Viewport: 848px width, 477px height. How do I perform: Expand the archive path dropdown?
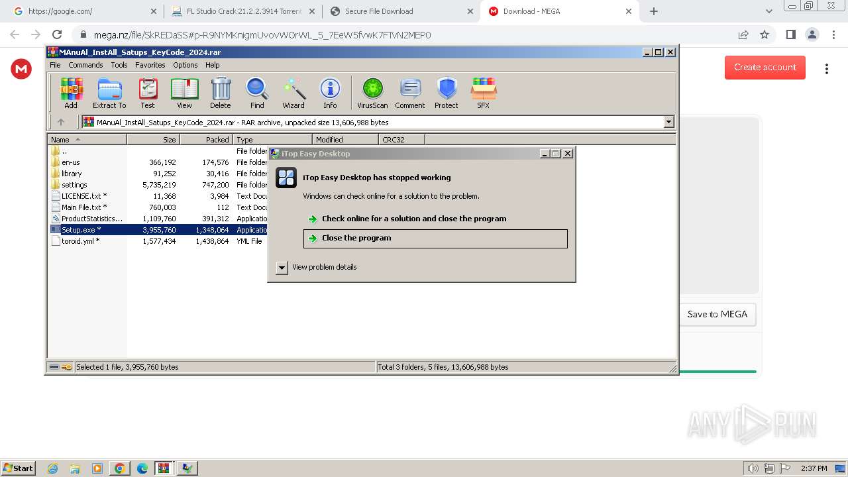click(x=668, y=122)
